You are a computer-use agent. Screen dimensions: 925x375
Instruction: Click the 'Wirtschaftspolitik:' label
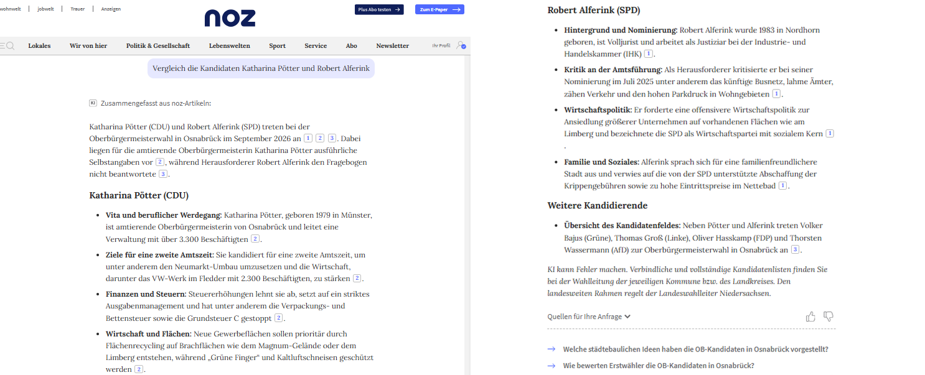pyautogui.click(x=598, y=109)
